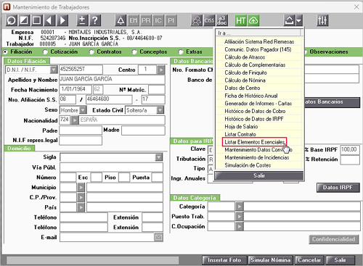This screenshot has width=363, height=266.
Task: Choose Afiliación Sistema Red Remesas menu entry
Action: point(259,41)
